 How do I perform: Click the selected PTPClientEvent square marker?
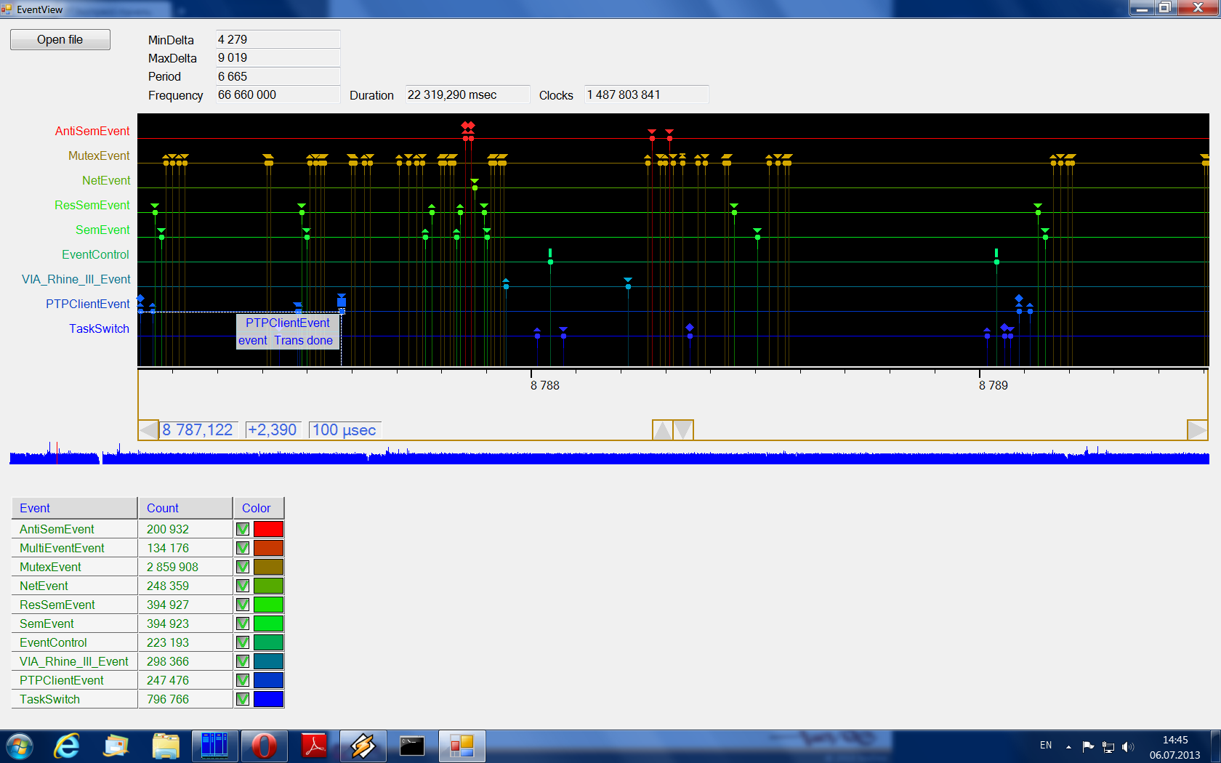[x=342, y=301]
